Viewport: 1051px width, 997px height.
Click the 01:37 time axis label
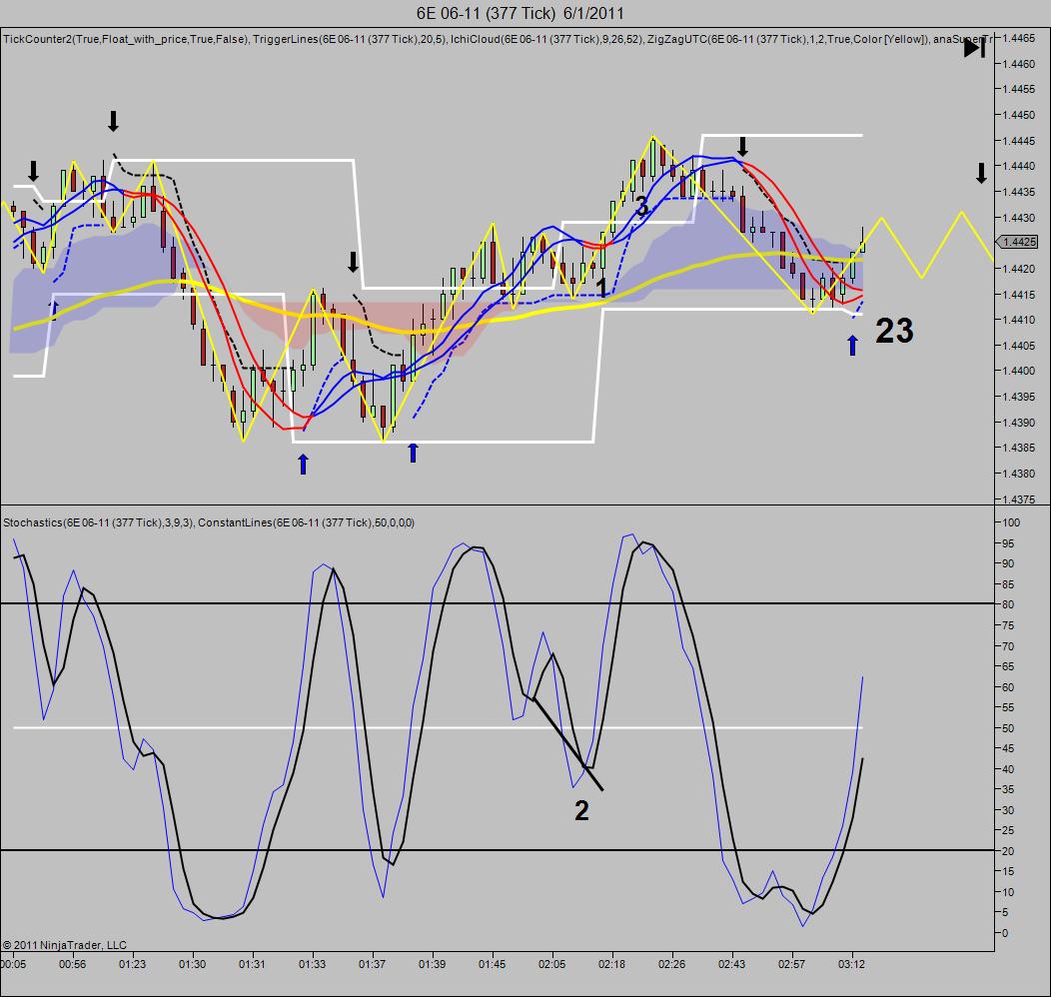point(372,964)
